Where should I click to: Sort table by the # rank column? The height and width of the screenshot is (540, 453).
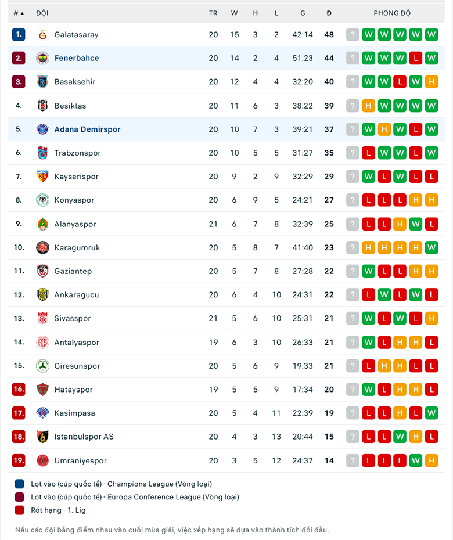coord(19,13)
